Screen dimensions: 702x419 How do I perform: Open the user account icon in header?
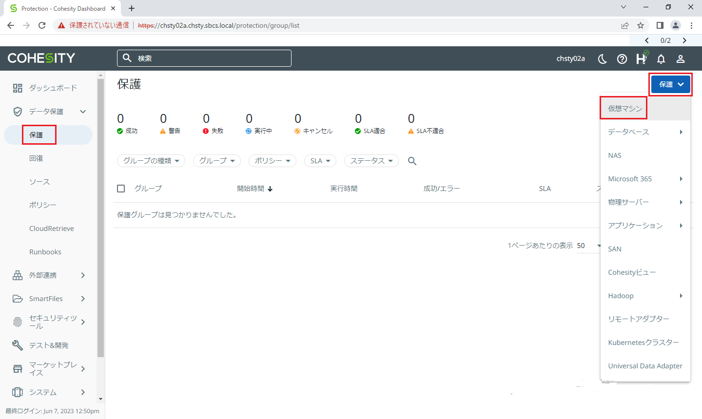point(681,59)
